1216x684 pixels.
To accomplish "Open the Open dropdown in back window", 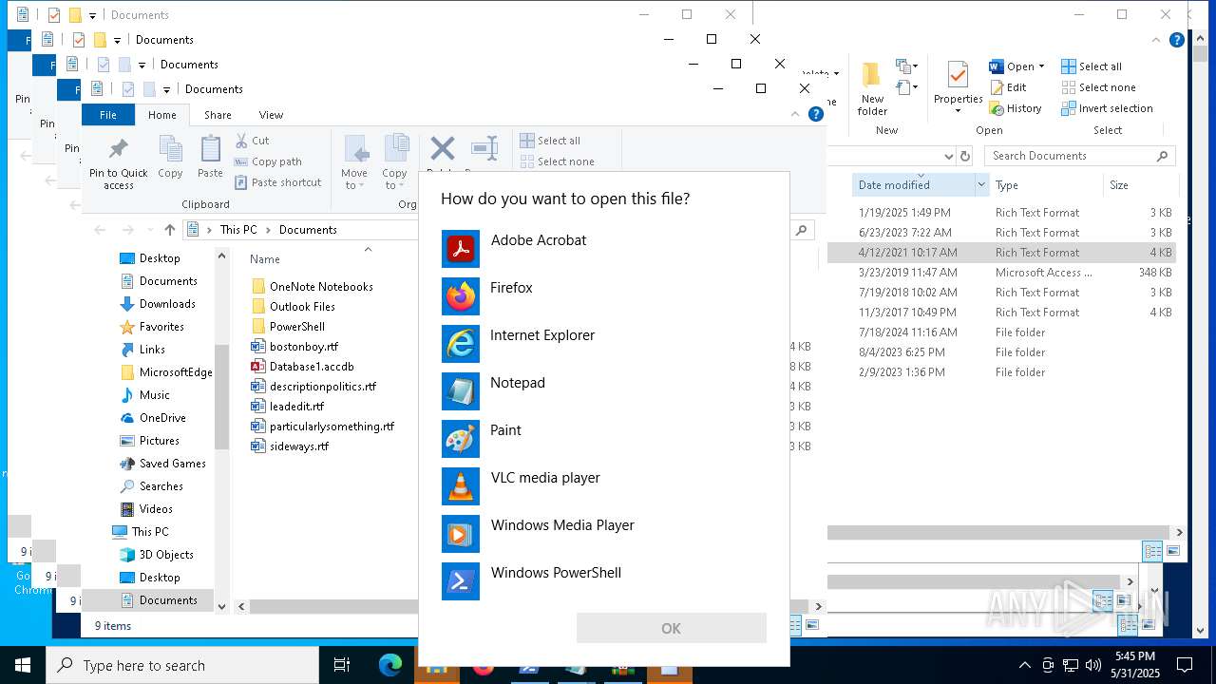I will [x=1041, y=66].
